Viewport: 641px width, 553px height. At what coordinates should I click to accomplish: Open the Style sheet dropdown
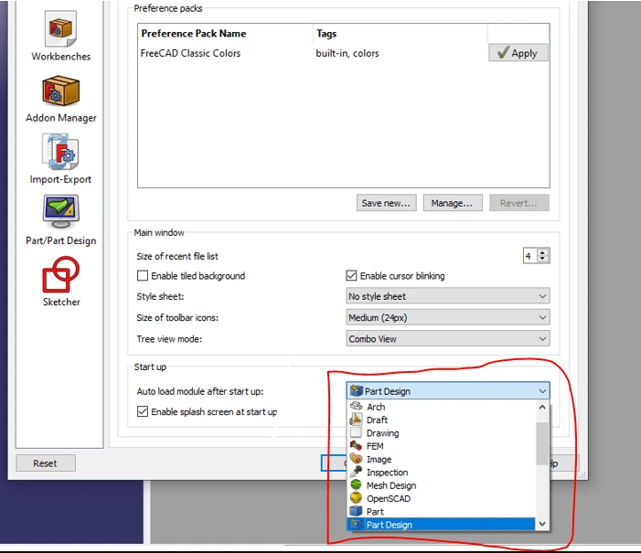[x=448, y=296]
